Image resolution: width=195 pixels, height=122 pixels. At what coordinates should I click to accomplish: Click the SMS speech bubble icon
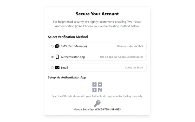tap(57, 46)
